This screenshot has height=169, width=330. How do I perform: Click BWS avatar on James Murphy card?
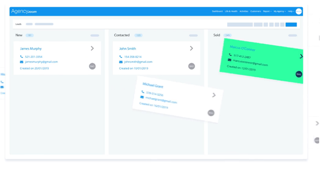pos(92,66)
